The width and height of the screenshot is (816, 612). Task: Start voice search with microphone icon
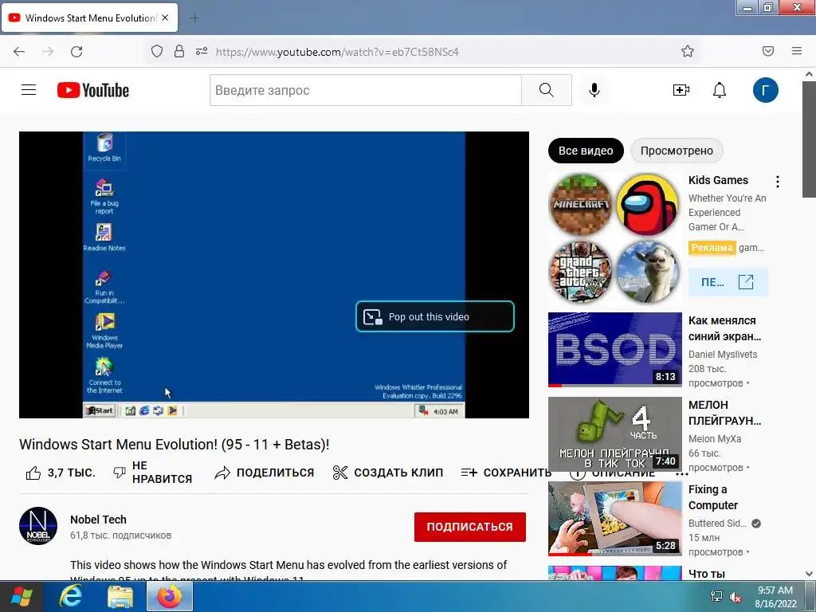pos(594,90)
